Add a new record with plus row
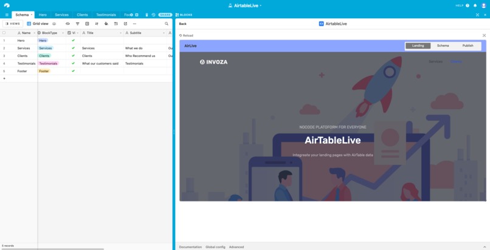The width and height of the screenshot is (490, 250). pos(4,78)
